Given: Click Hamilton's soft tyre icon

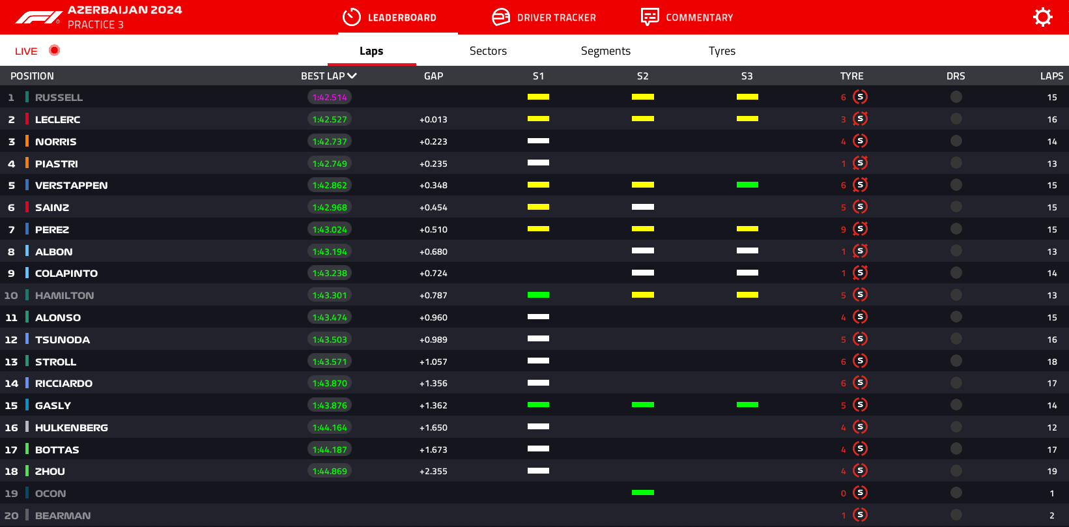Looking at the screenshot, I should (861, 295).
